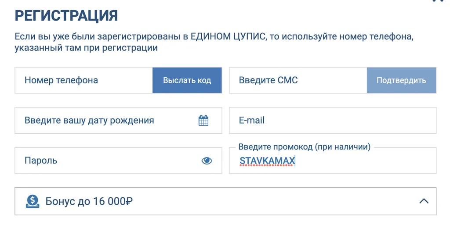Viewport: 450px width, 225px height.
Task: Click the 'Введите промокод (при наличии)' label
Action: pyautogui.click(x=304, y=147)
